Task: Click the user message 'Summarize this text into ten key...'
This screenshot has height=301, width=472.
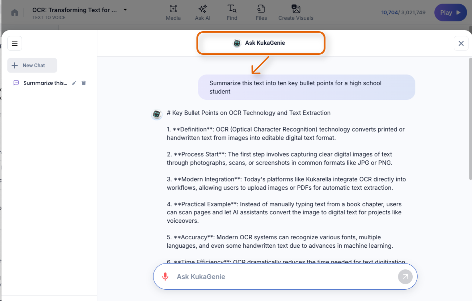Action: (306, 87)
